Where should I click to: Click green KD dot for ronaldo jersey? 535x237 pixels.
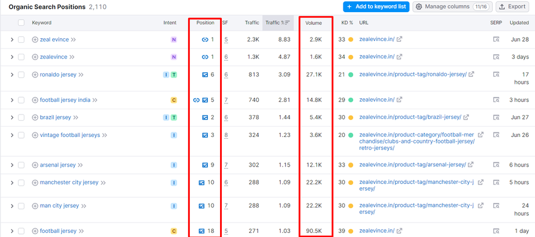[351, 75]
